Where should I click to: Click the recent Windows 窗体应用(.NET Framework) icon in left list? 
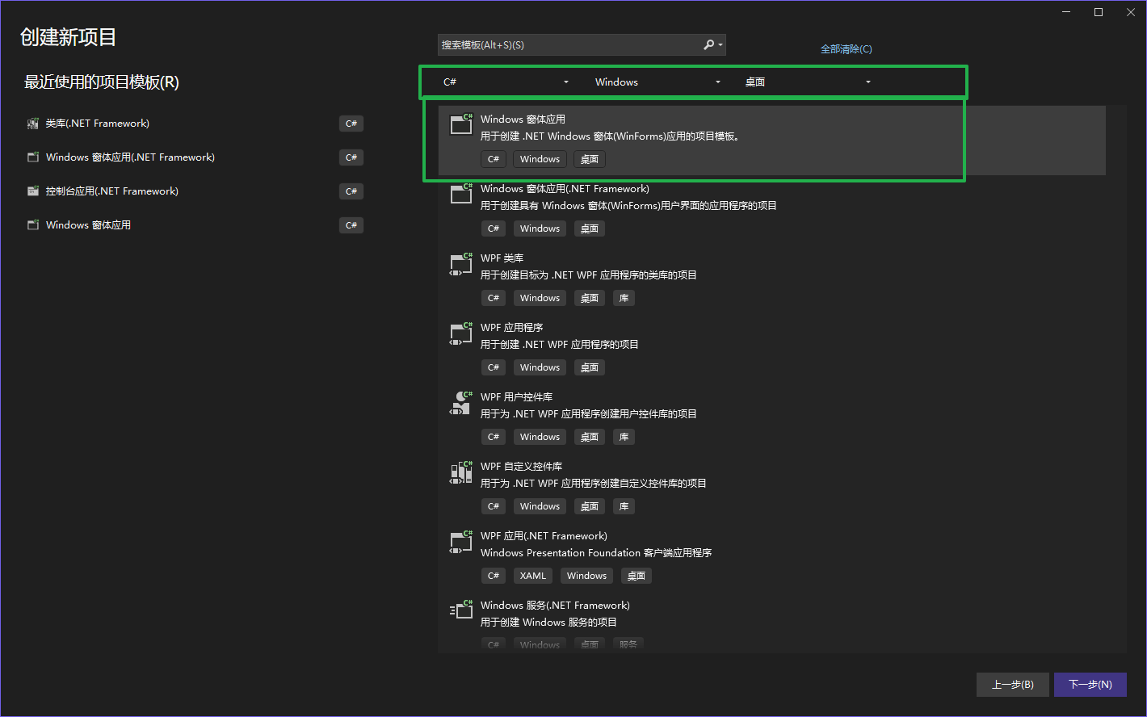[x=33, y=157]
